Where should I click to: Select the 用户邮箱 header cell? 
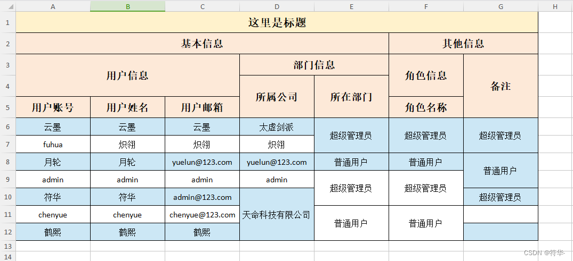[x=202, y=107]
